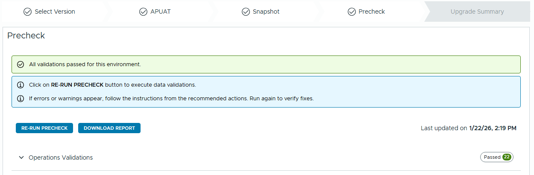534x175 pixels.
Task: Open the Upgrade Summary step
Action: pos(477,12)
